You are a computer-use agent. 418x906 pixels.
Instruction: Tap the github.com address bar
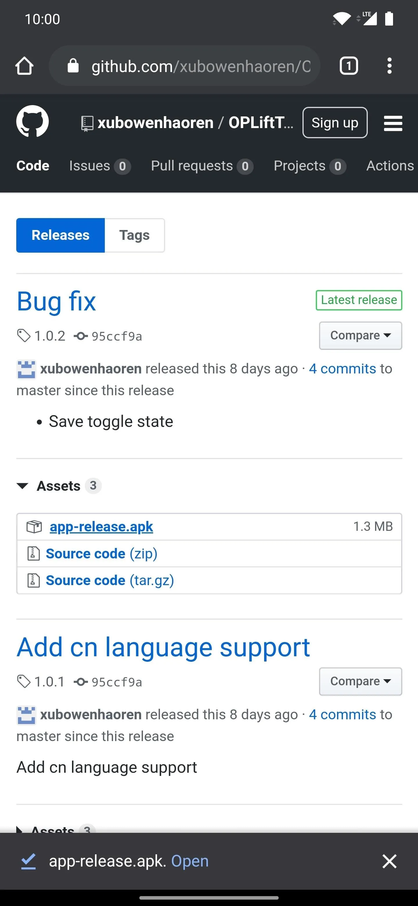[x=184, y=66]
